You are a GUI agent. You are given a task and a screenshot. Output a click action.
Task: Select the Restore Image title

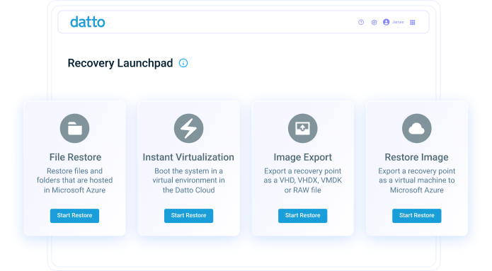click(x=417, y=157)
